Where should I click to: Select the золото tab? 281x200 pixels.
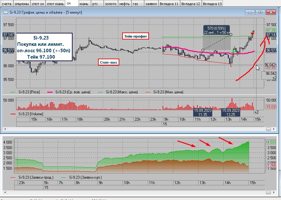pyautogui.click(x=110, y=4)
